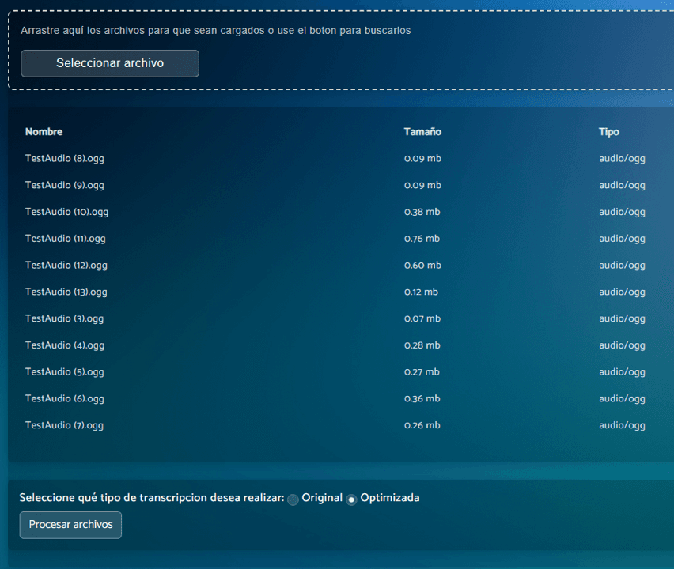Click the TestAudio (11).ogg file name

tap(66, 239)
